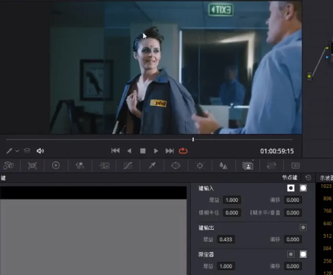Click the scope scale value 512

(327, 236)
